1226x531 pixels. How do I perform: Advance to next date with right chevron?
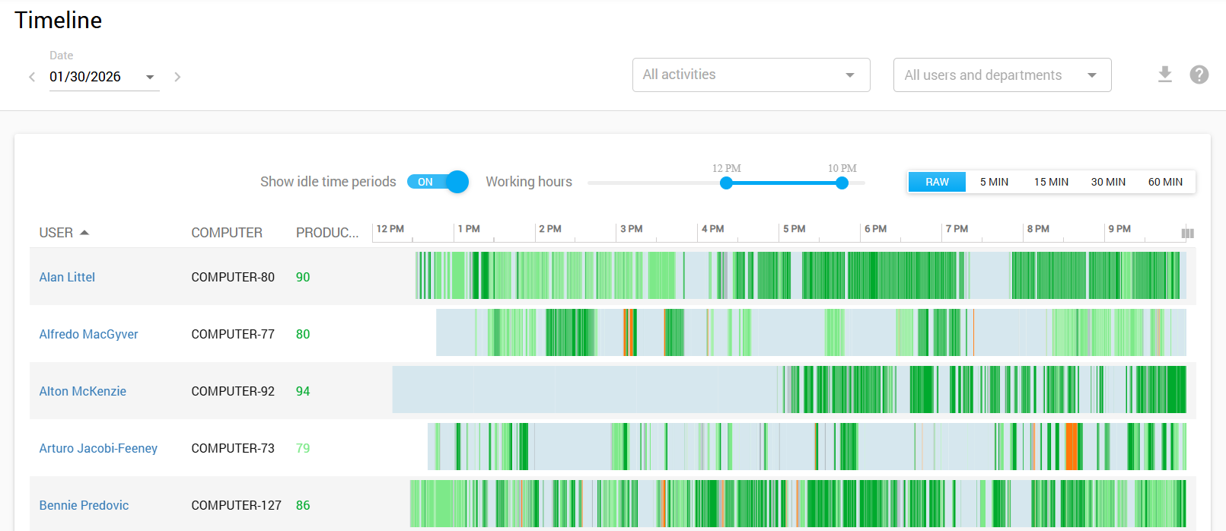(x=177, y=77)
